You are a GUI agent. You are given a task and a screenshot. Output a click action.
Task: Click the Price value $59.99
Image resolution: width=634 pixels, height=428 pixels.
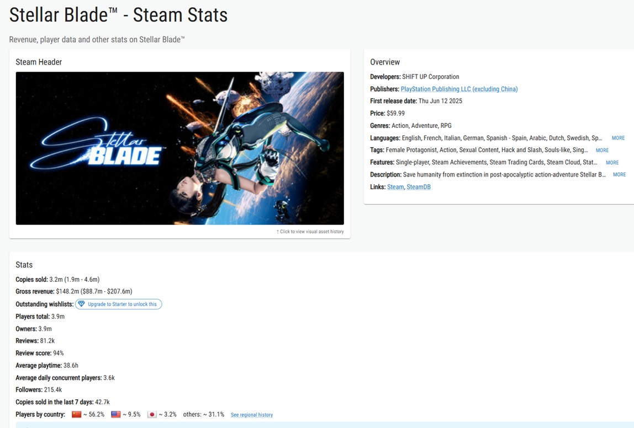click(395, 114)
